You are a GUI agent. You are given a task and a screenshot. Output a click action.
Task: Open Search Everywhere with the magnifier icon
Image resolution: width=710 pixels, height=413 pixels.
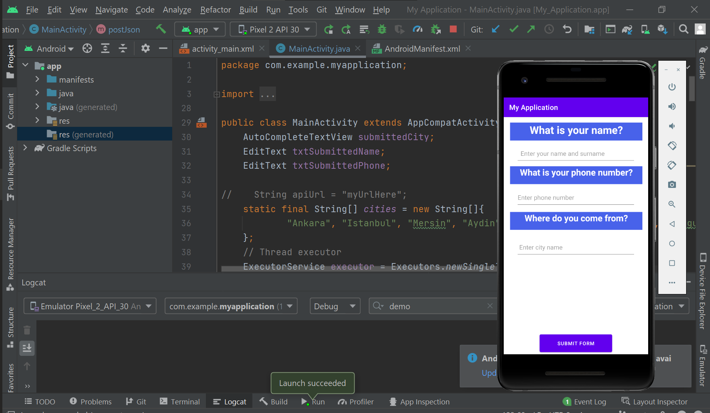coord(683,29)
